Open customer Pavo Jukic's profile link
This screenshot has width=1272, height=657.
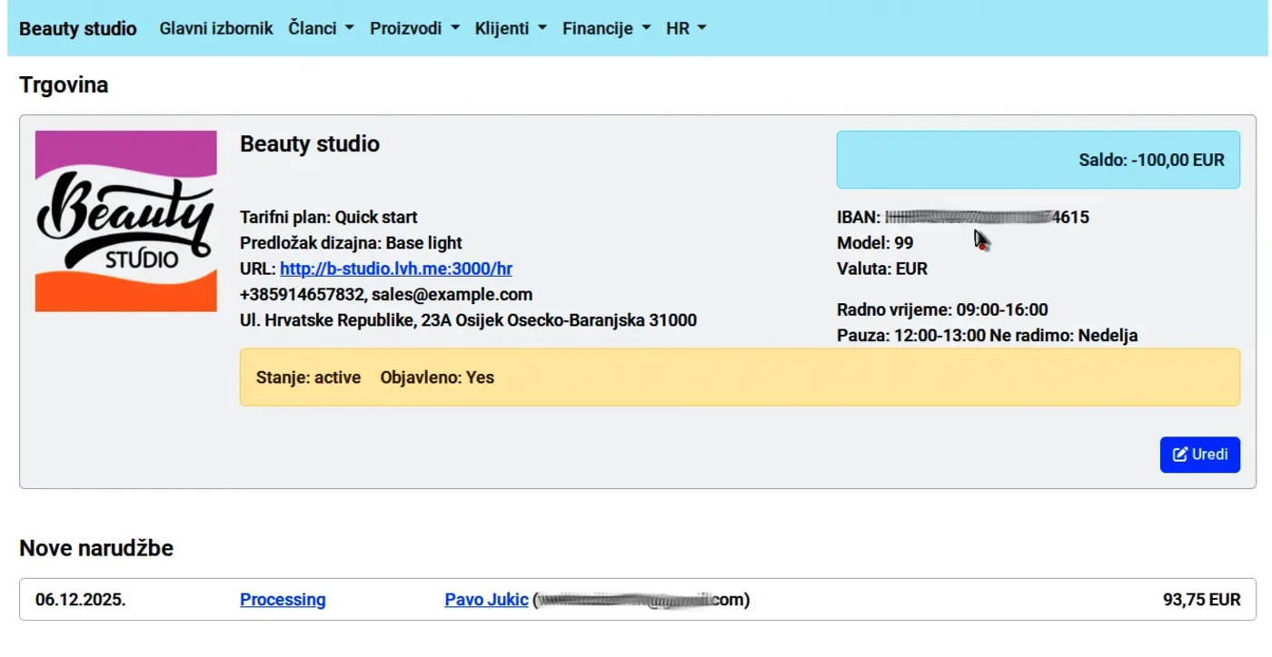coord(486,600)
